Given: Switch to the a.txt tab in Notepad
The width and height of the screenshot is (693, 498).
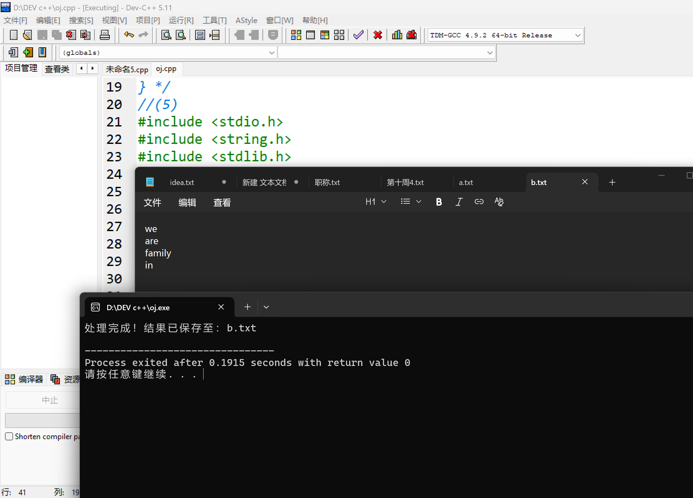Looking at the screenshot, I should point(466,183).
